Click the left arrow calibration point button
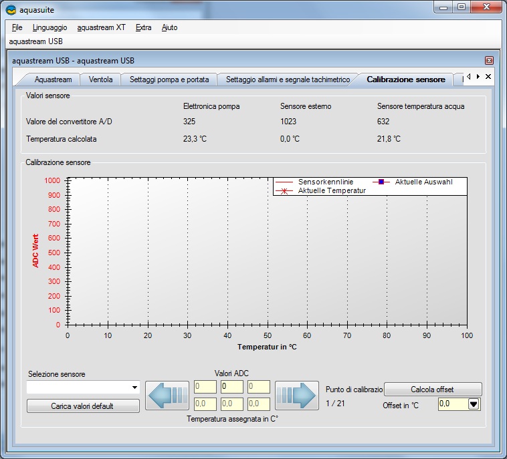This screenshot has height=459, width=507. point(167,395)
